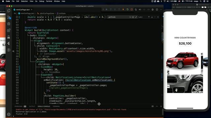The height and width of the screenshot is (118, 211).
Task: Toggle Match Case in find widget
Action: coord(130,17)
